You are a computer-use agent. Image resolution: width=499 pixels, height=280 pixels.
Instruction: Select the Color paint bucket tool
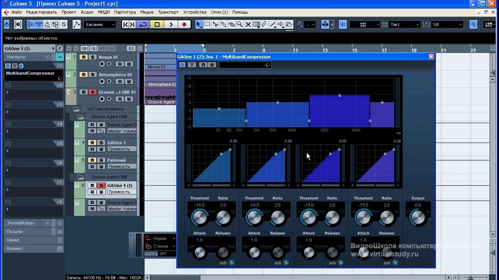pos(289,24)
